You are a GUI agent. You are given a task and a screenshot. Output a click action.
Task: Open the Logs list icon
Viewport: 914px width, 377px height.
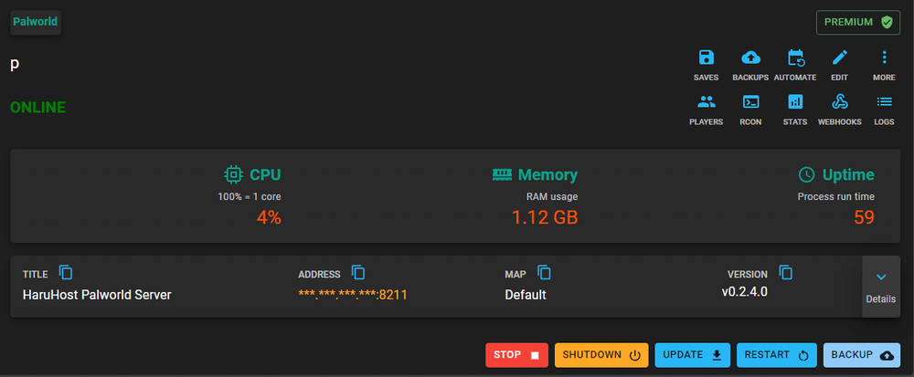pyautogui.click(x=884, y=102)
